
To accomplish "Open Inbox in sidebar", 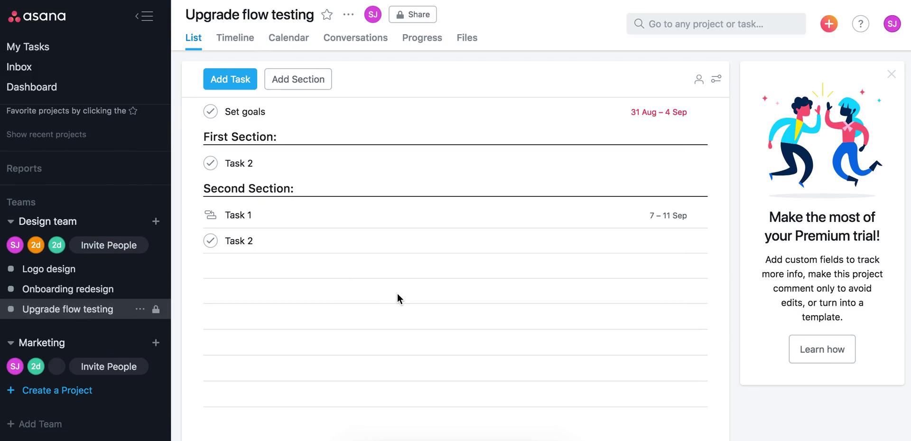I will [x=19, y=67].
